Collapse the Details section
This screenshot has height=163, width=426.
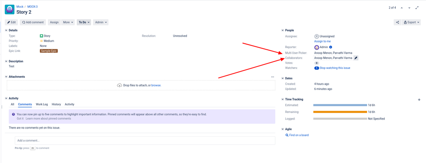click(x=6, y=30)
